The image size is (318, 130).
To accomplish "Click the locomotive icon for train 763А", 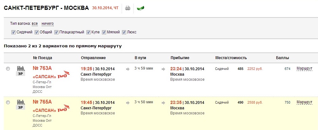I will click(x=21, y=68).
